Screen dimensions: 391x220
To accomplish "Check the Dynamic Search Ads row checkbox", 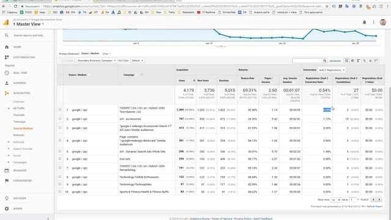I will click(60, 151).
